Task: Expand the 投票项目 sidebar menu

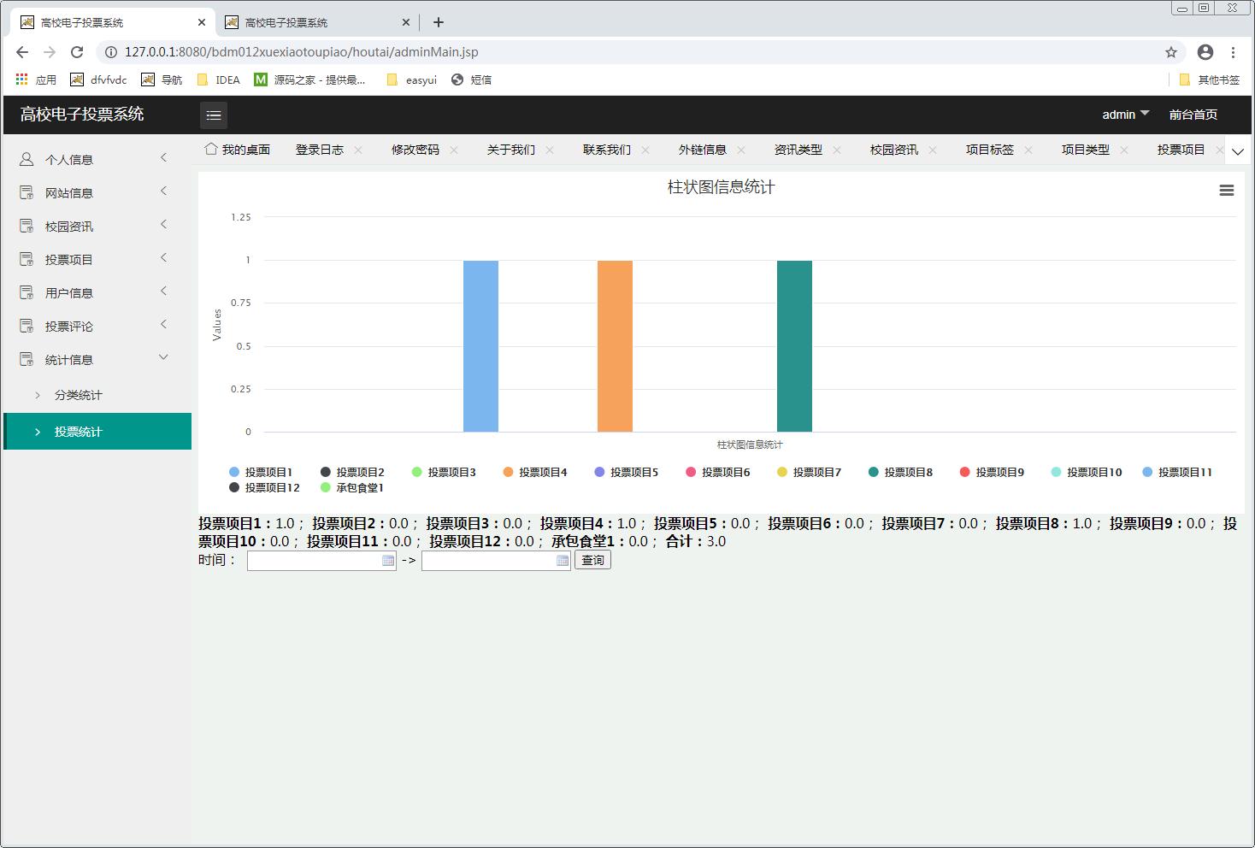Action: tap(163, 257)
